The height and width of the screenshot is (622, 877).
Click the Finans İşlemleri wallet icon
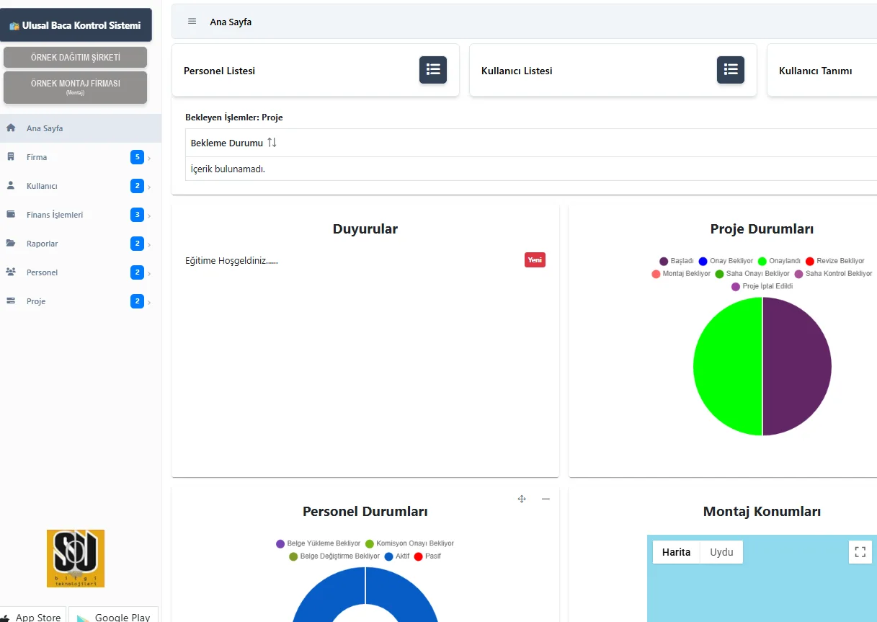11,215
